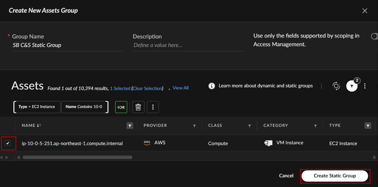Open the Assets kebab menu beside the filter
The image size is (378, 187).
365,86
